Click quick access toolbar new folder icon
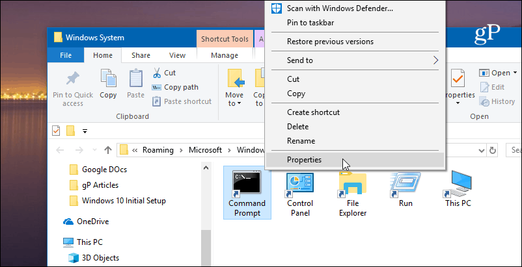522x267 pixels. pyautogui.click(x=70, y=131)
